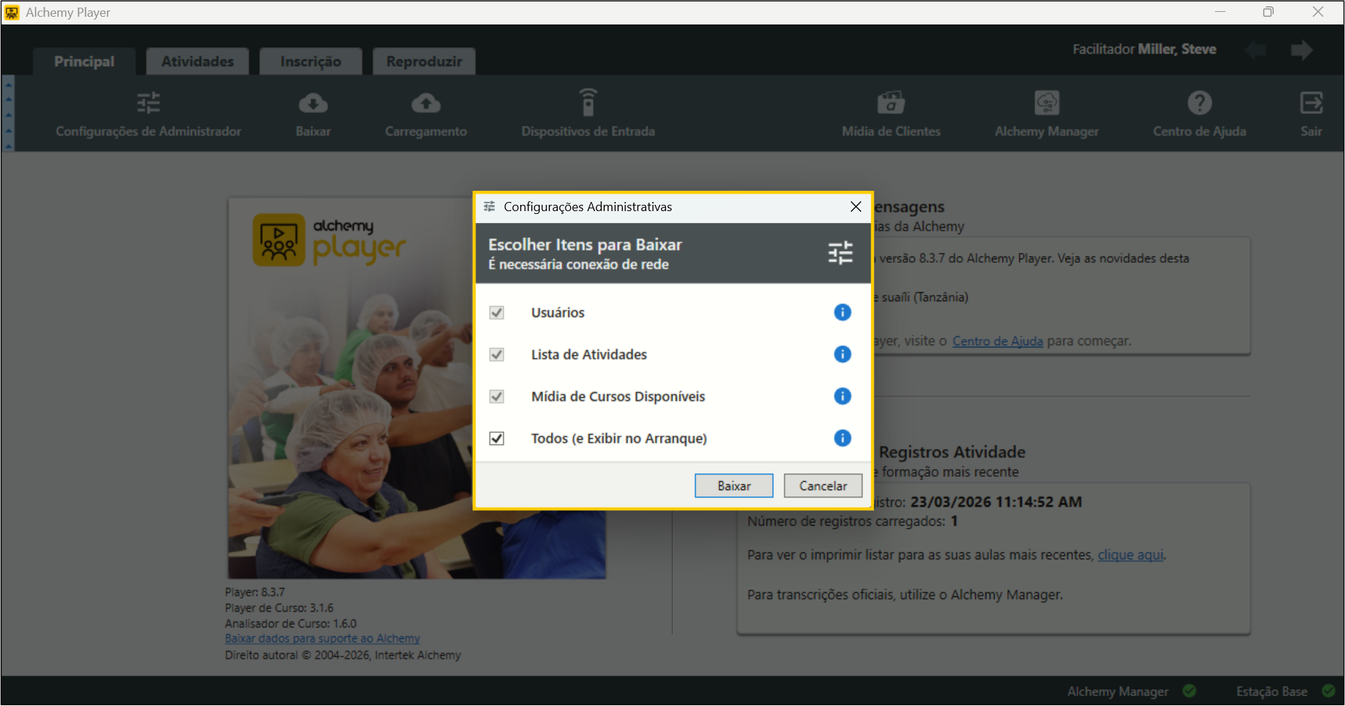Screen dimensions: 1345x706
Task: Click the 'Registros Atividade' heading
Action: point(952,452)
